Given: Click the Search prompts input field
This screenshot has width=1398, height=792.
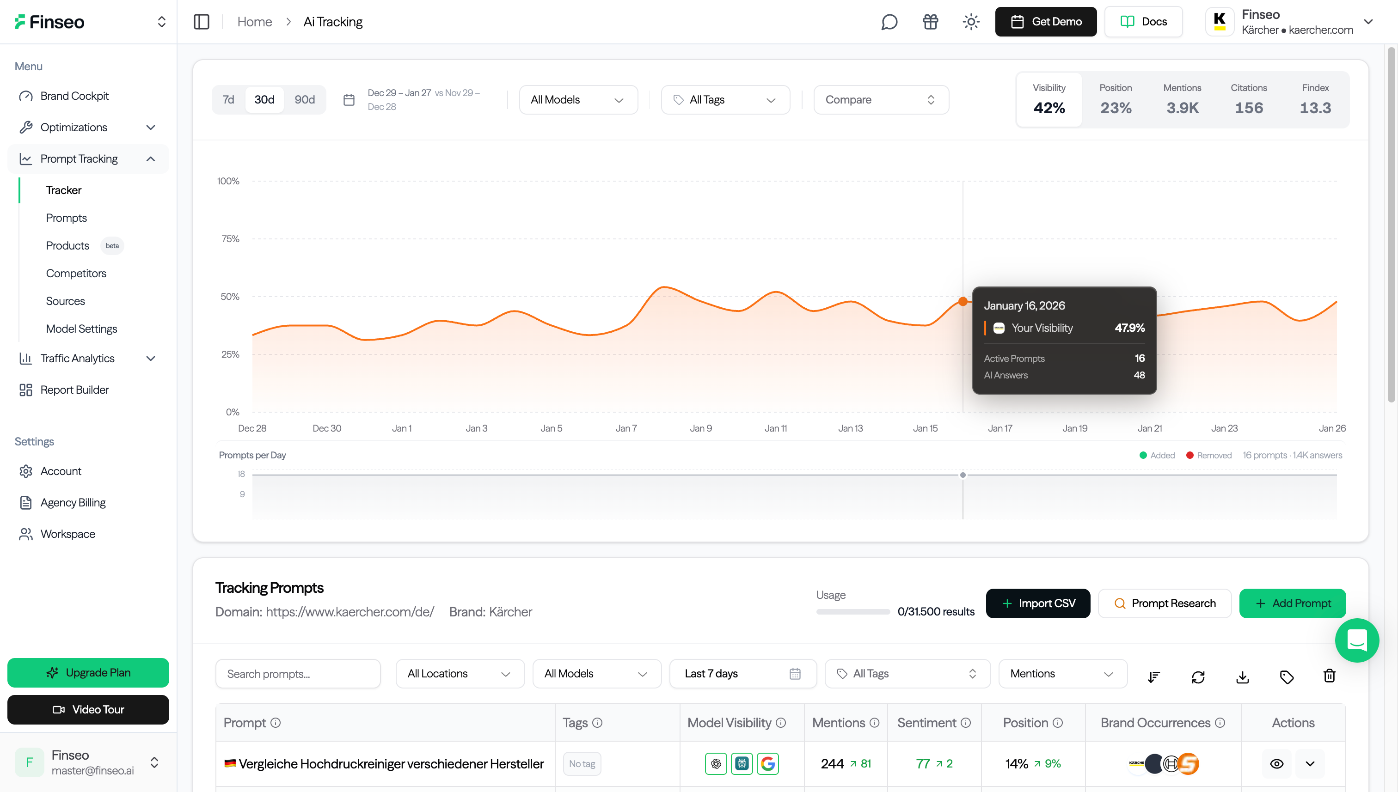Looking at the screenshot, I should click(x=298, y=673).
